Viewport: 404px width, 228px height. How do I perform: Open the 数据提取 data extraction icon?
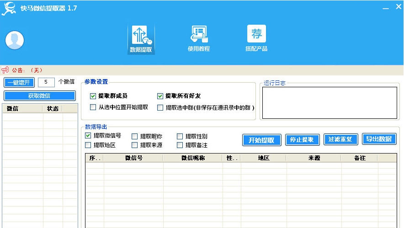141,39
